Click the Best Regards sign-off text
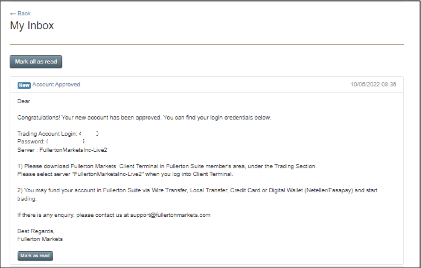Screen dimensions: 421x268 pos(36,231)
